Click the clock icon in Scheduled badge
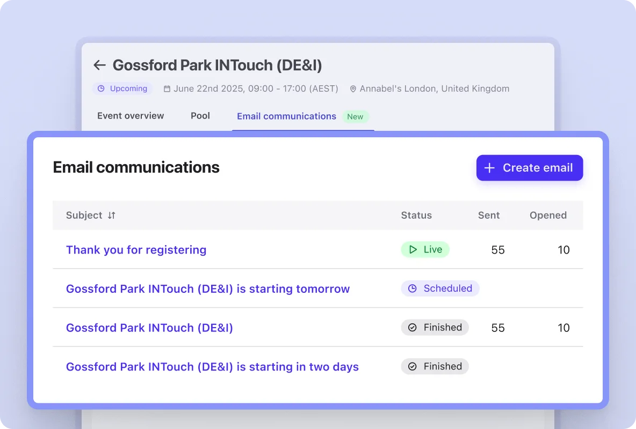Screen dimensions: 636x429 [412, 289]
